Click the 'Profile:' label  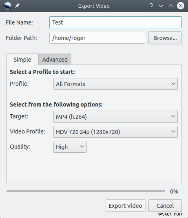tap(19, 84)
